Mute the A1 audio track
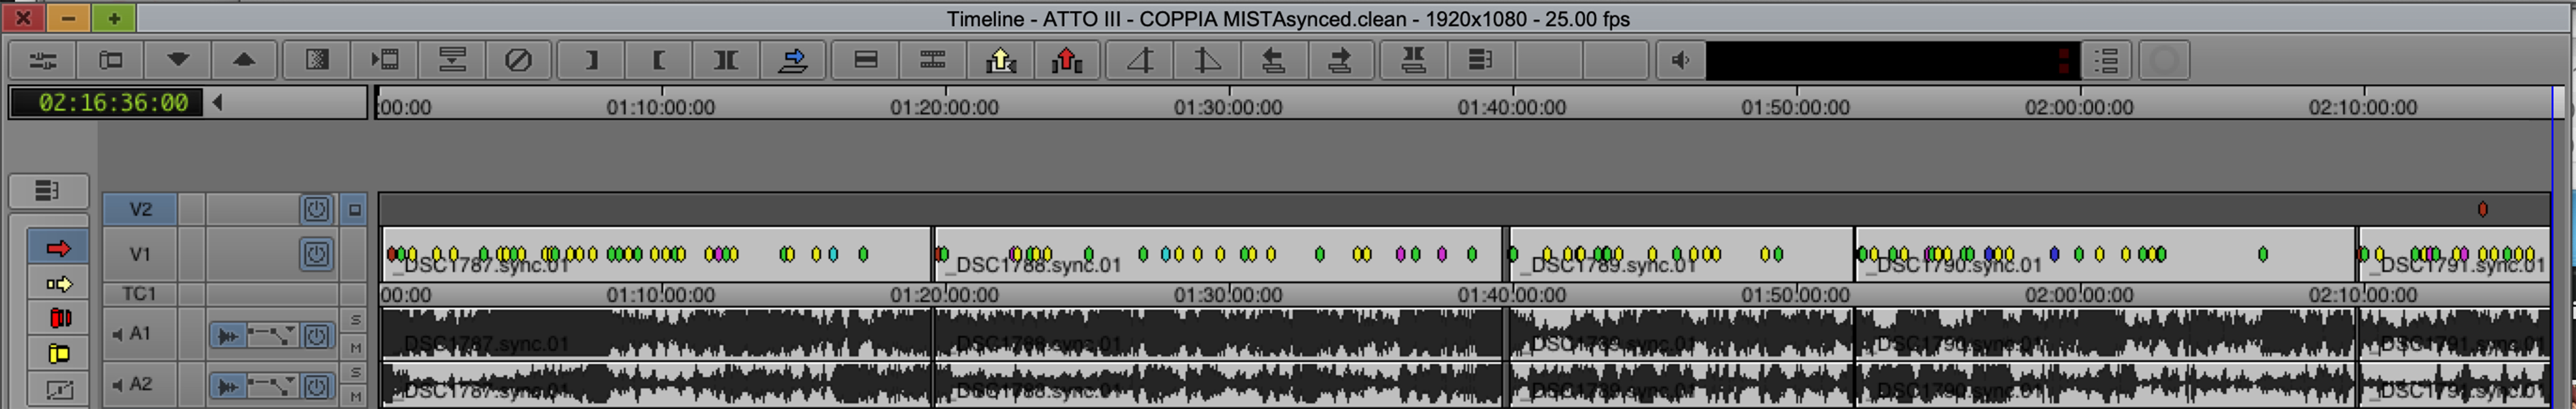This screenshot has width=2576, height=409. tap(355, 347)
